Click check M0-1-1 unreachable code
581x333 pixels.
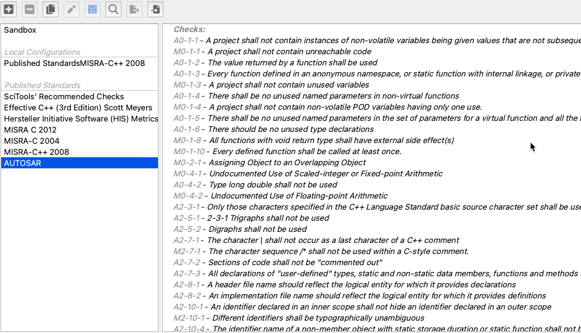[273, 51]
